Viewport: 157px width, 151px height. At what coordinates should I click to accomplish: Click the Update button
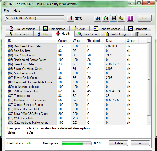(x=118, y=143)
